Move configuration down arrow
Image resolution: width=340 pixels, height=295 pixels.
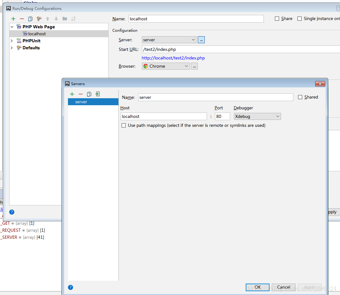(x=56, y=19)
